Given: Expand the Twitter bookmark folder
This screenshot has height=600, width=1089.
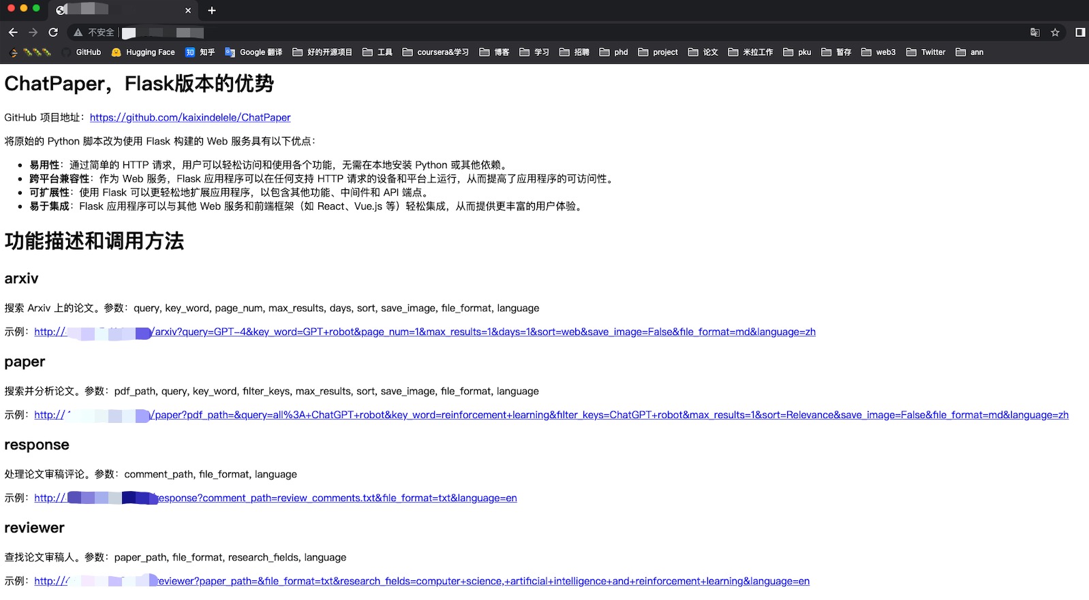Looking at the screenshot, I should [x=925, y=52].
